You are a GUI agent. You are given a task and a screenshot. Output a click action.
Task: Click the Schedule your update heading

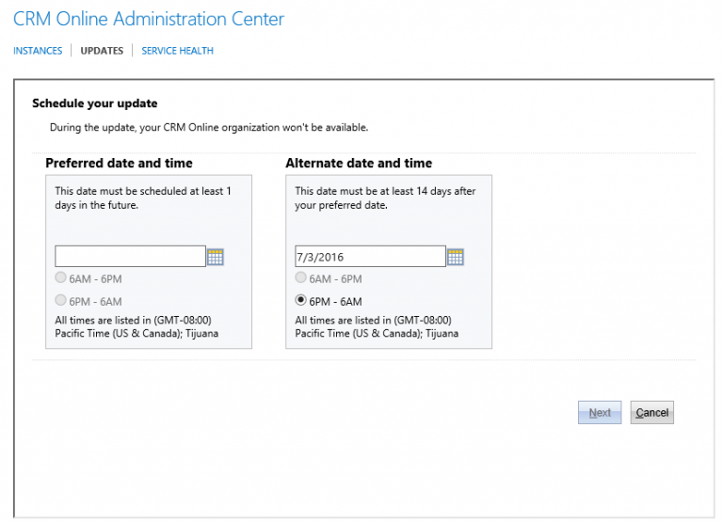(95, 103)
